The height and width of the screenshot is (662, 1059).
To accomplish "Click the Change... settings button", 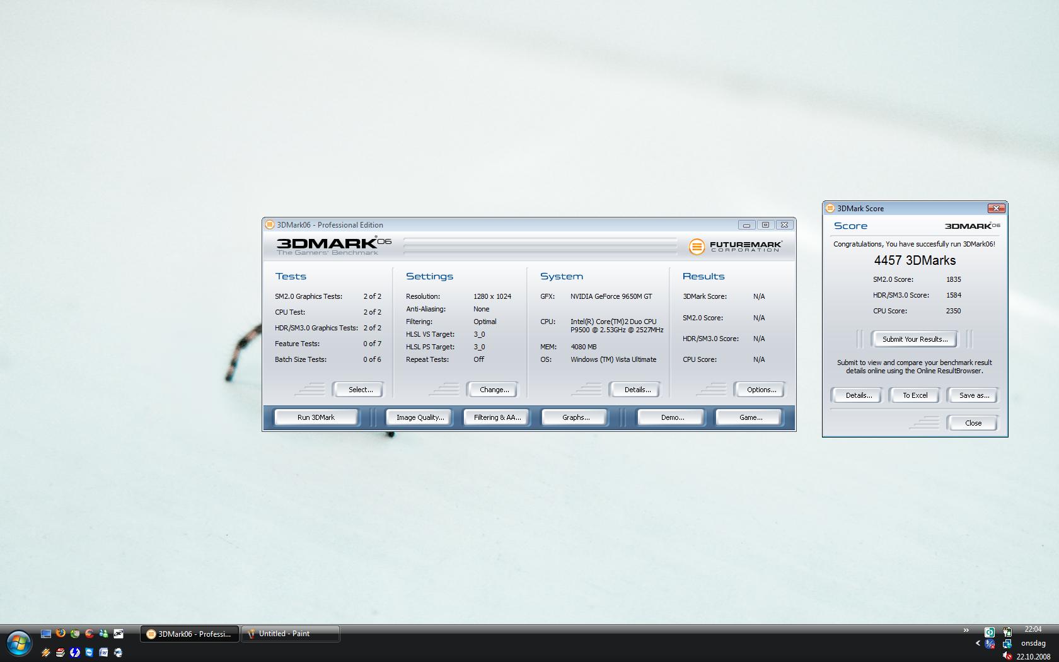I will [x=492, y=390].
